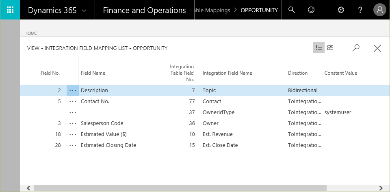Switch to list view layout icon

pyautogui.click(x=319, y=47)
